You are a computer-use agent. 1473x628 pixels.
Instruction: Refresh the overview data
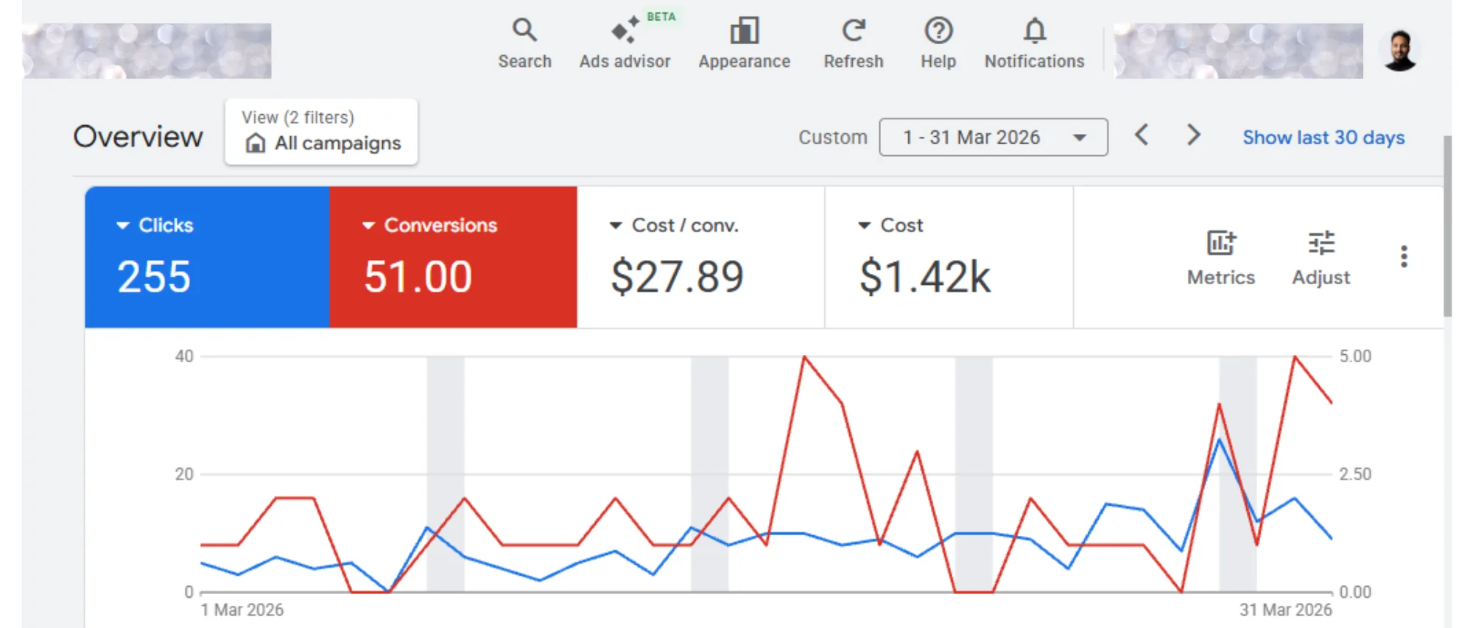click(x=853, y=44)
